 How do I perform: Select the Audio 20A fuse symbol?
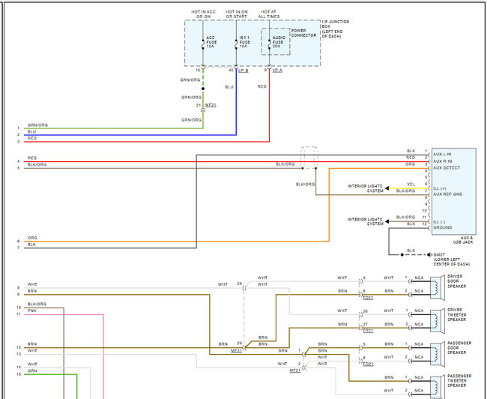[x=268, y=44]
